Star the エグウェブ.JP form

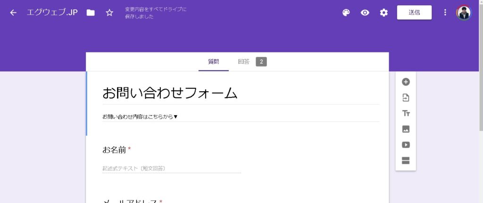click(x=109, y=13)
